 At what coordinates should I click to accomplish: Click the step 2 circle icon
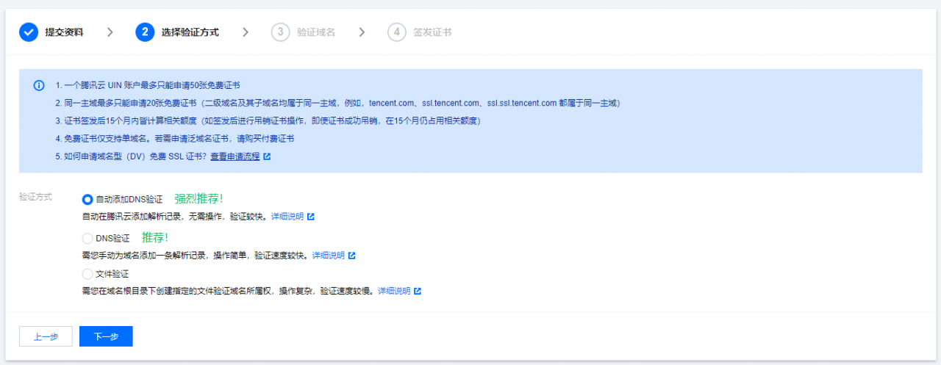[145, 32]
